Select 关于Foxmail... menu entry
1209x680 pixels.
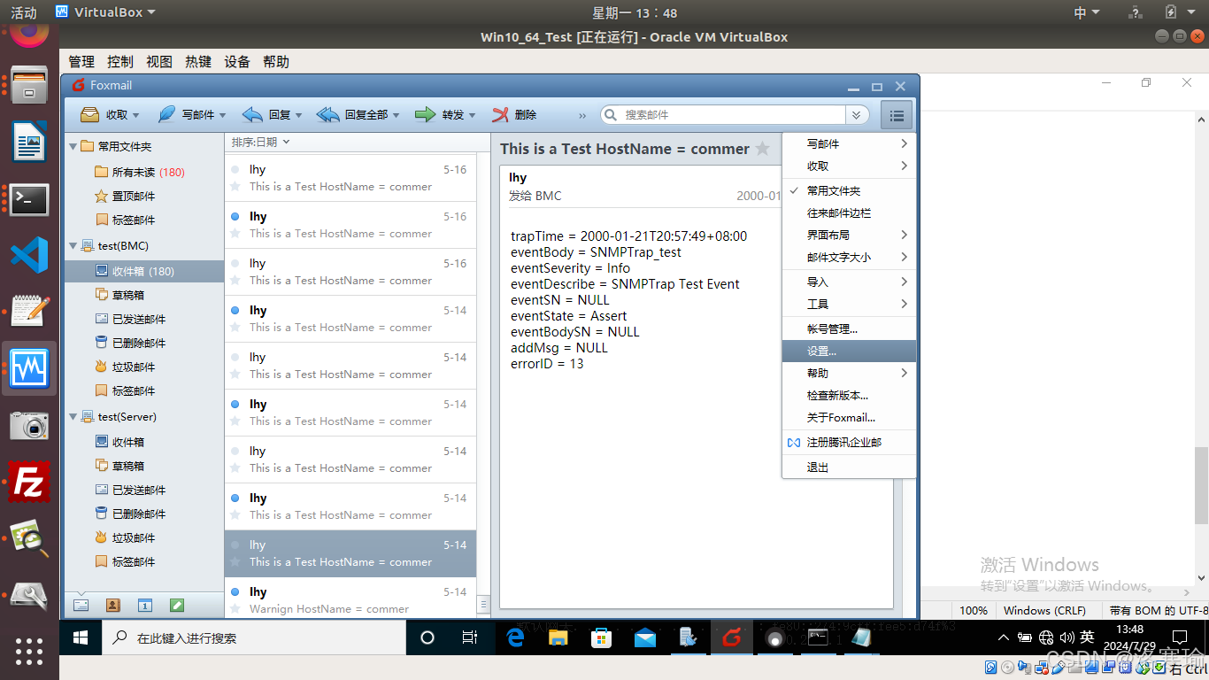(849, 417)
